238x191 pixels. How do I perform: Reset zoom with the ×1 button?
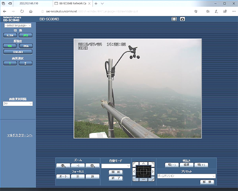pyautogui.click(x=78, y=165)
